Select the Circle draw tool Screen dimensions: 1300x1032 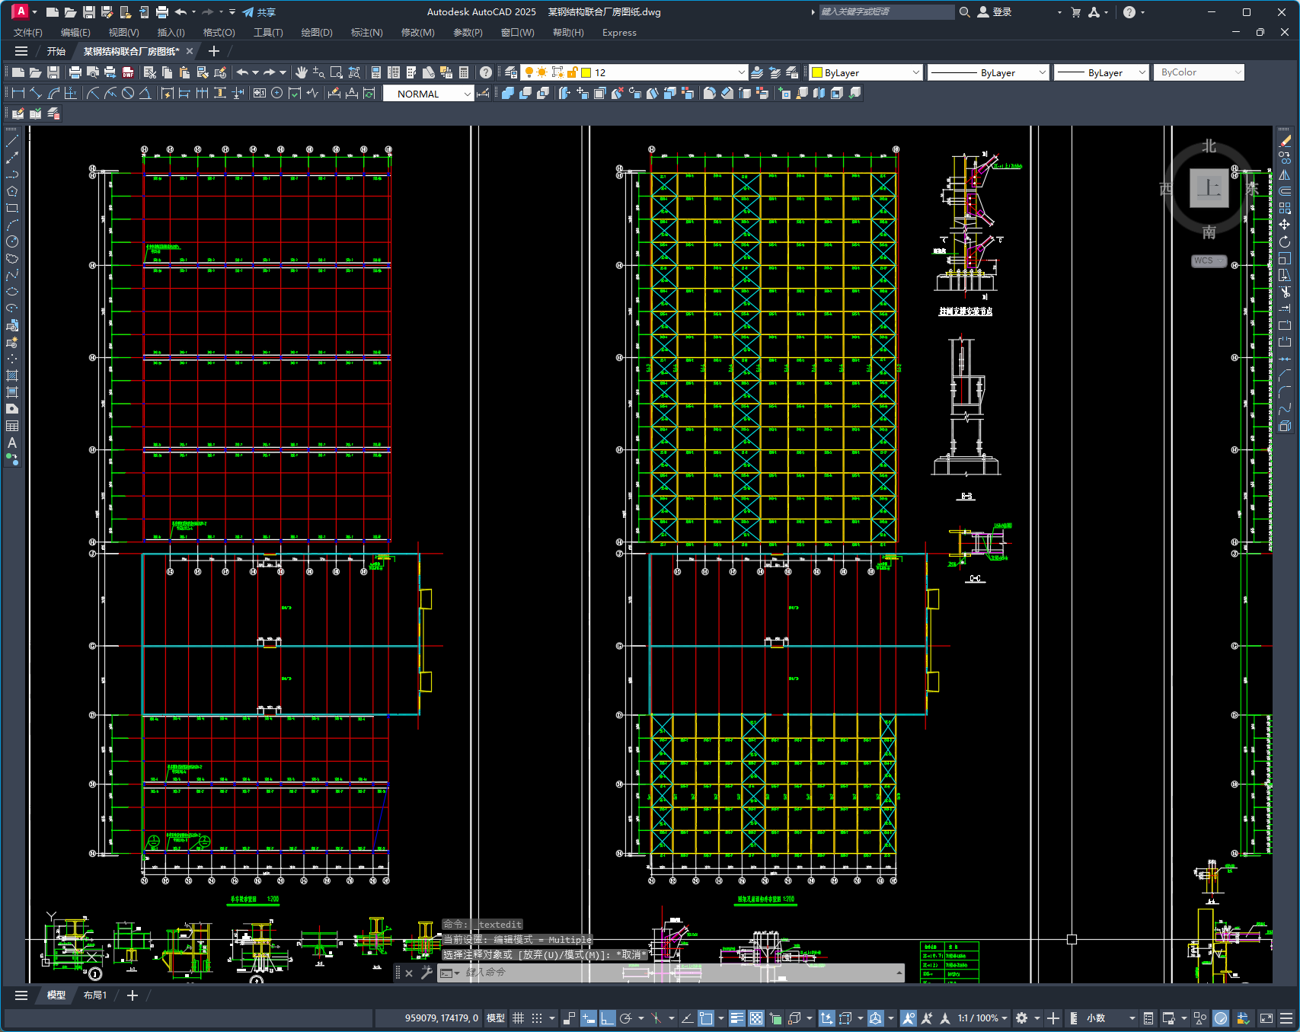pos(12,241)
